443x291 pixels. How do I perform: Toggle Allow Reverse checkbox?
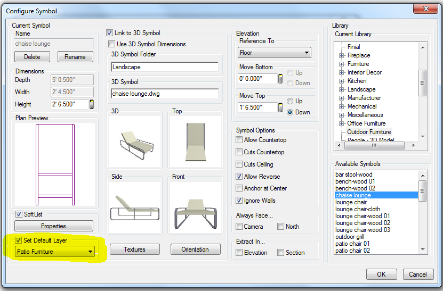[239, 177]
